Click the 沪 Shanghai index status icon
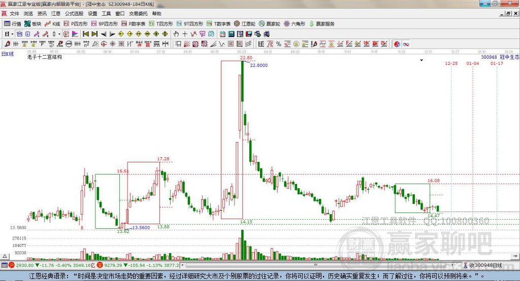 click(x=12, y=265)
